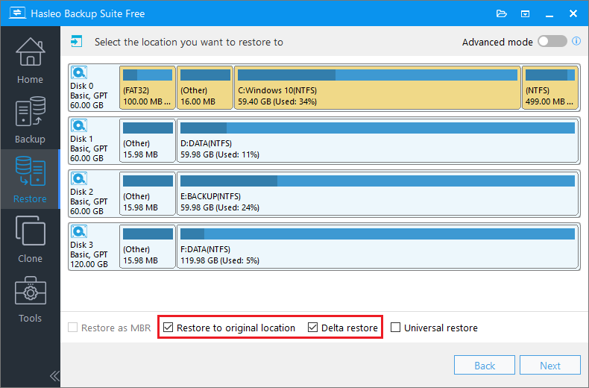Go to the Backup section
Viewport: 589px width, 388px height.
[x=30, y=121]
